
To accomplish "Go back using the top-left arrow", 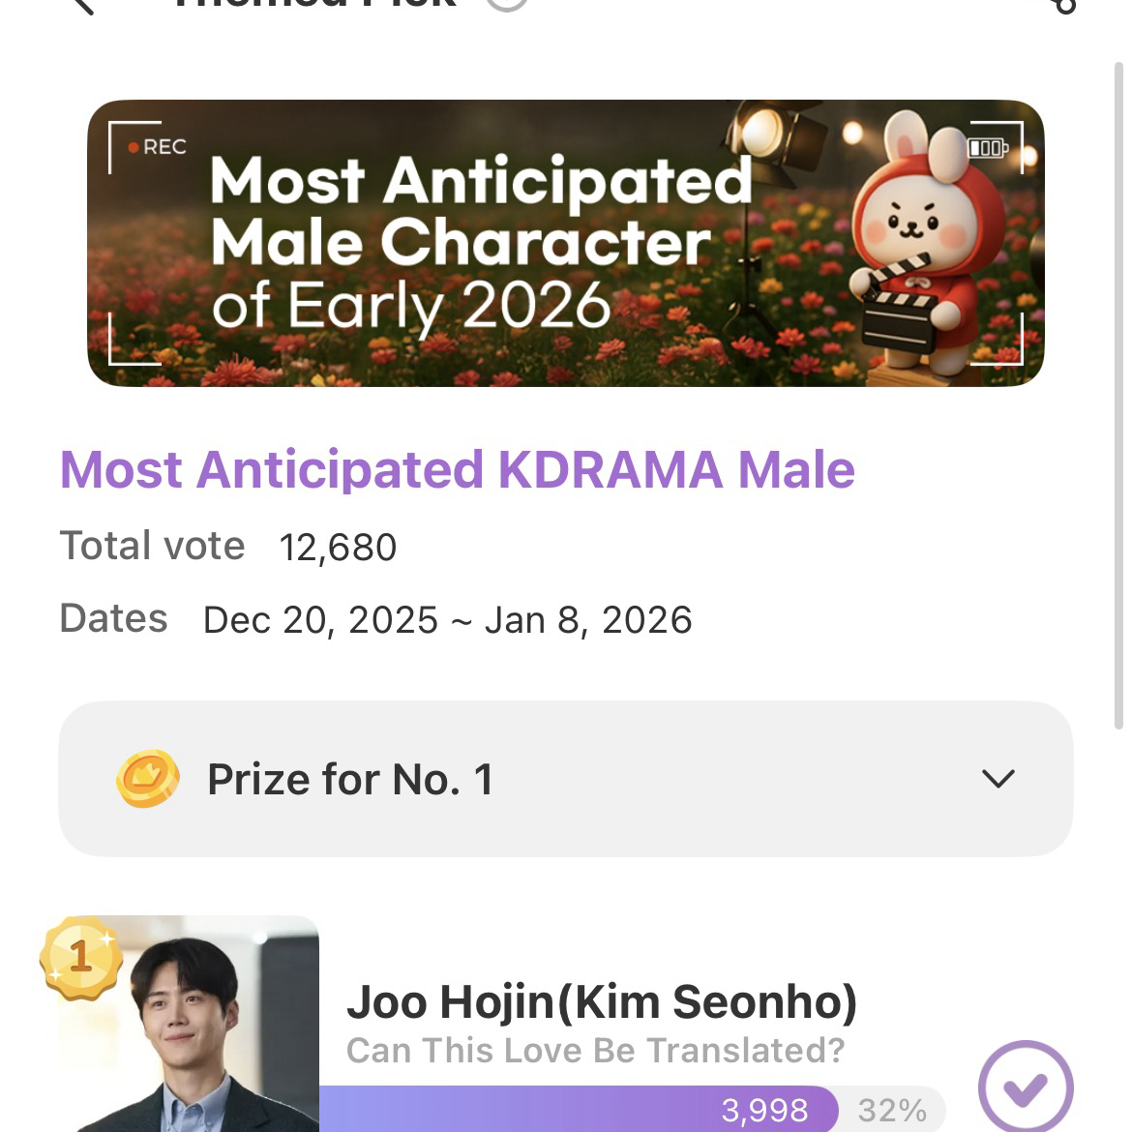I will 82,5.
